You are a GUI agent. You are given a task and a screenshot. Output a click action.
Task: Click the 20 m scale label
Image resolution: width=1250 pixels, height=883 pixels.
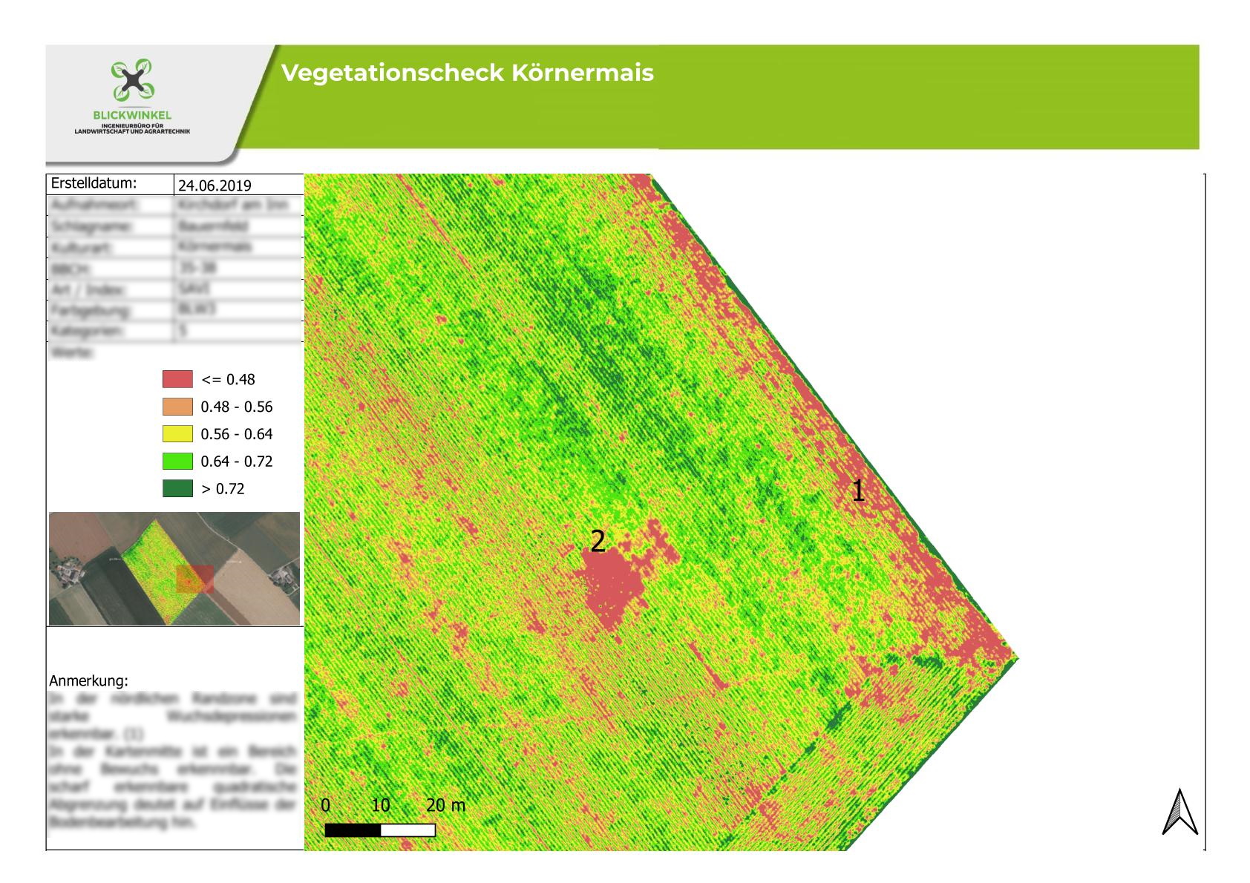click(445, 805)
